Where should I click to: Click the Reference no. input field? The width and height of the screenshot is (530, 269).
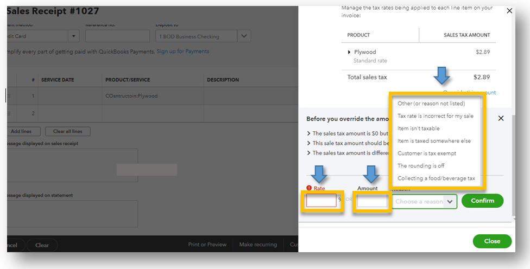[x=117, y=36]
